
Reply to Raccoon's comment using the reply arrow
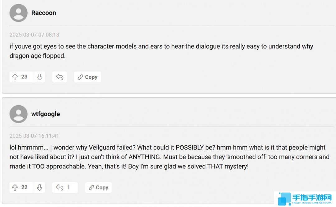tap(59, 77)
